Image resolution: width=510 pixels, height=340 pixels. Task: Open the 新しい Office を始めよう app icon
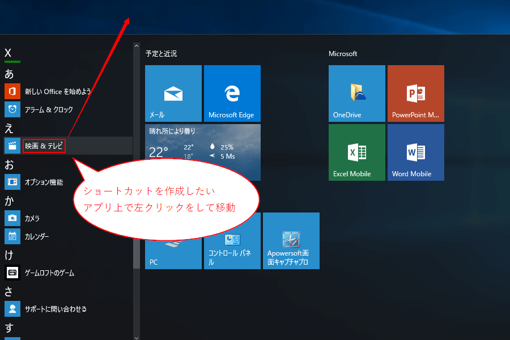pos(12,91)
